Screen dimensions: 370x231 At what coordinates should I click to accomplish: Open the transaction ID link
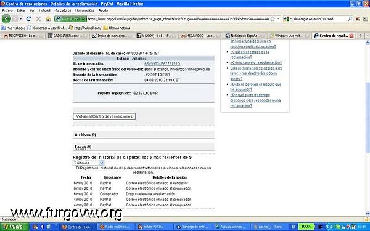[162, 64]
